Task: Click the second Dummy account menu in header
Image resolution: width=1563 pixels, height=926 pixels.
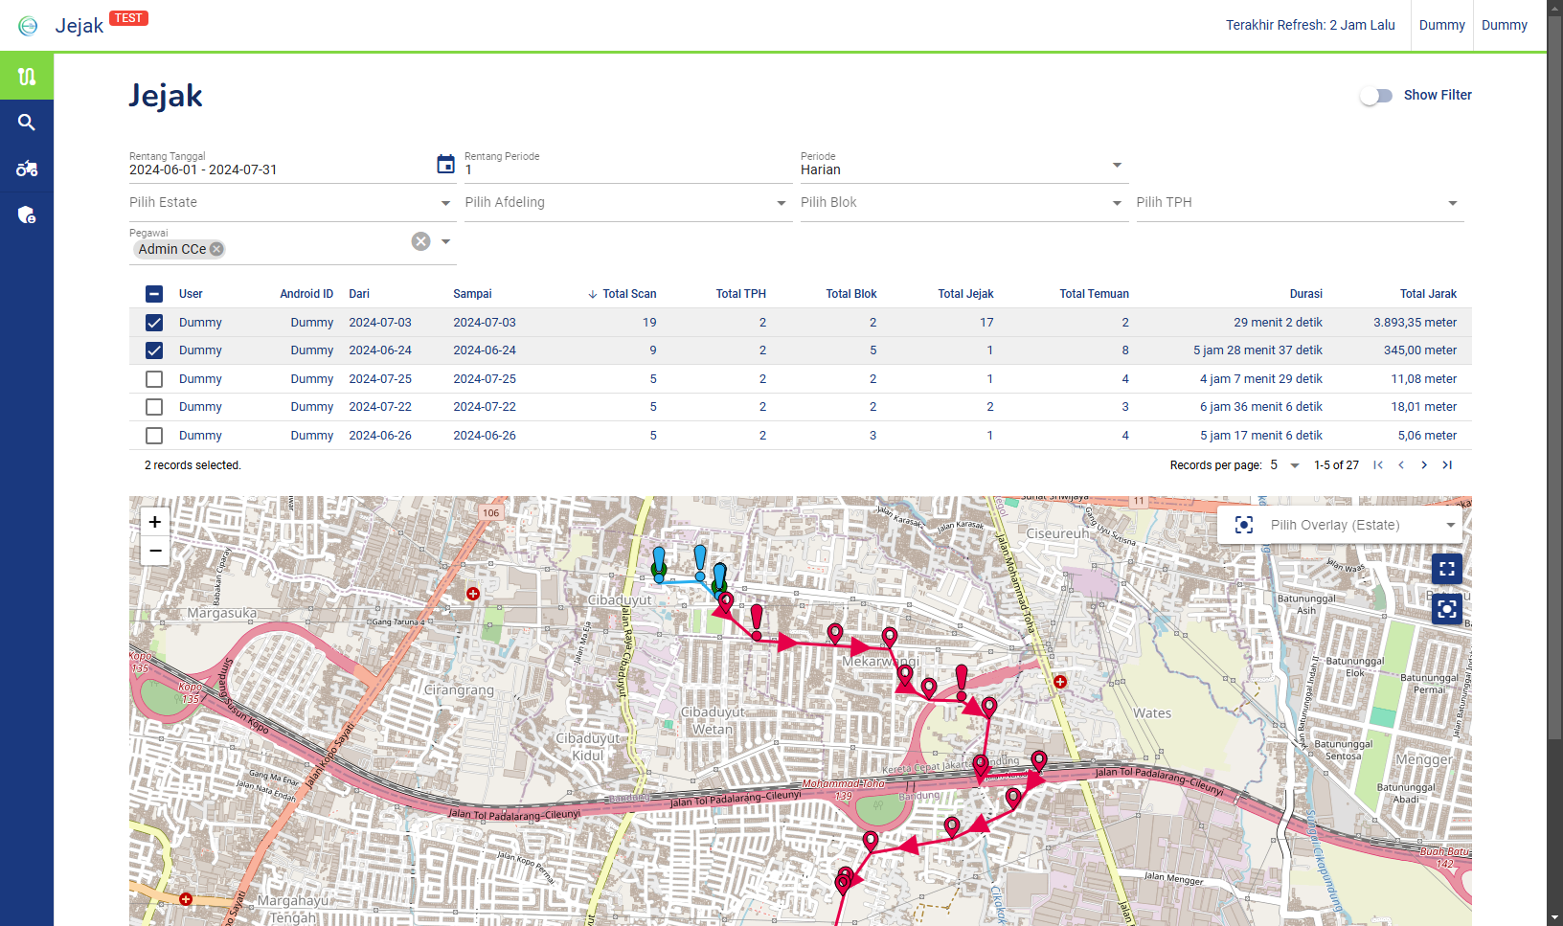Action: tap(1505, 26)
